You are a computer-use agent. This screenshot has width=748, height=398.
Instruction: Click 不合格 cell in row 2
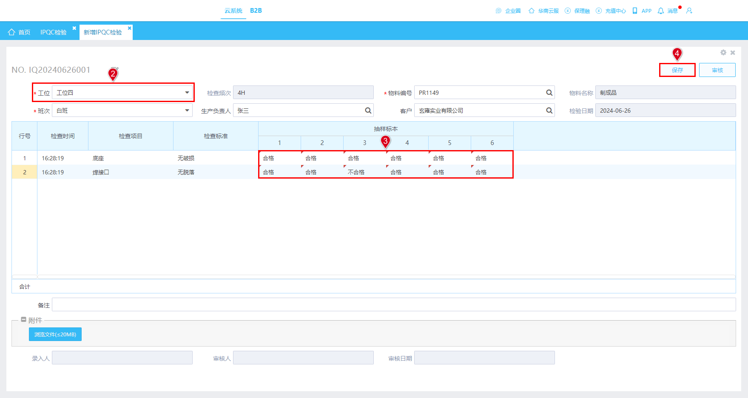pos(364,172)
